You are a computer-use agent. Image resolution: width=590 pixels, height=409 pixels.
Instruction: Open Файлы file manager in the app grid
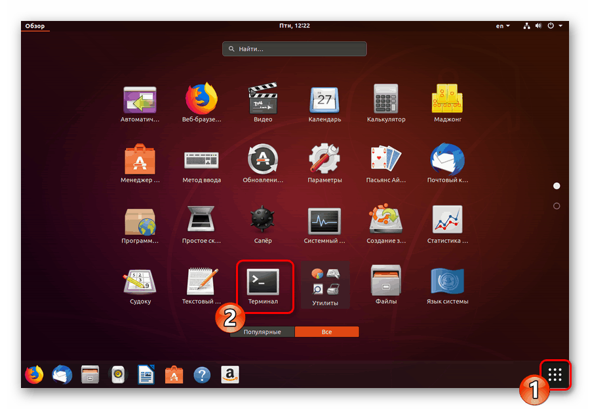click(x=385, y=285)
